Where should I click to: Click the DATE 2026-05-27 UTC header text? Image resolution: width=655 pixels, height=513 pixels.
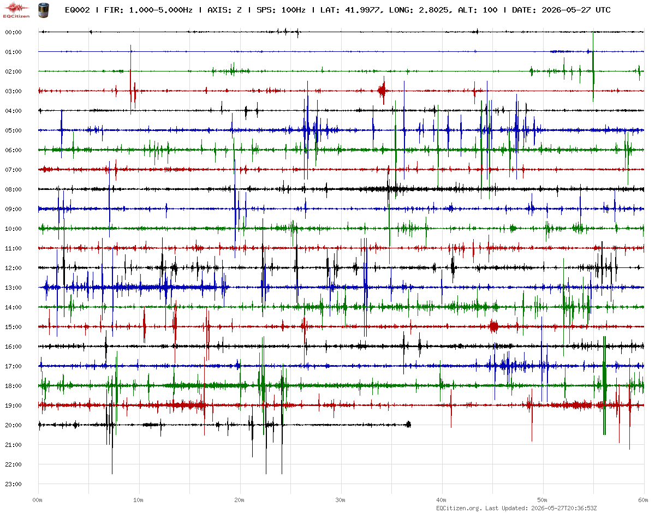[561, 10]
